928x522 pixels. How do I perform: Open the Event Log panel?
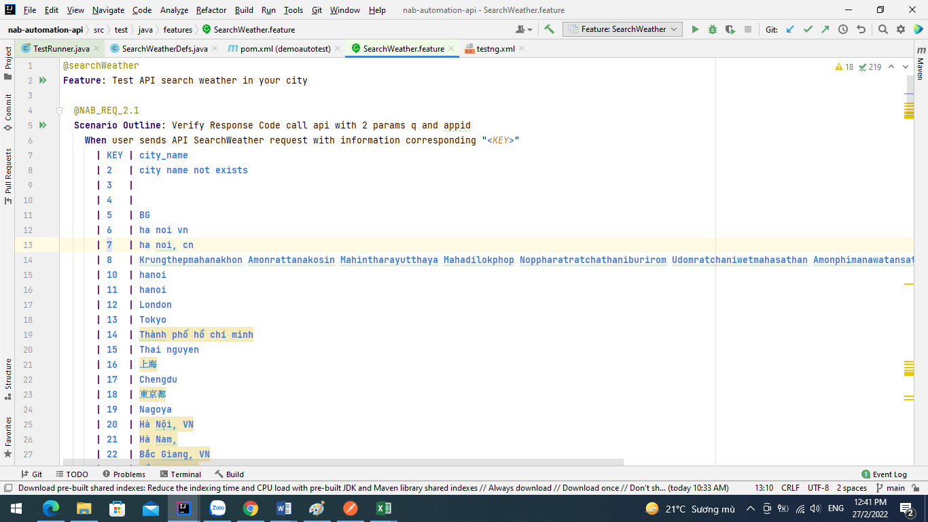(x=884, y=474)
